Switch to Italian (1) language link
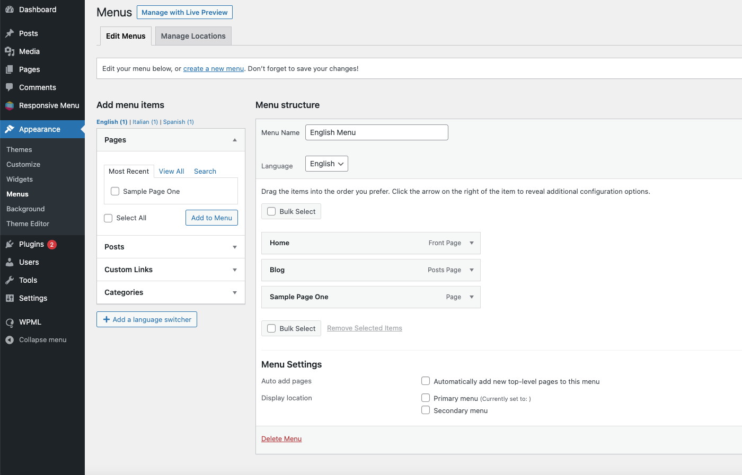The image size is (742, 475). click(x=145, y=122)
